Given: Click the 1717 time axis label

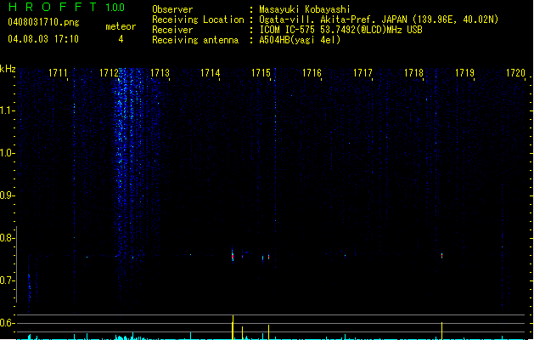Looking at the screenshot, I should point(363,73).
